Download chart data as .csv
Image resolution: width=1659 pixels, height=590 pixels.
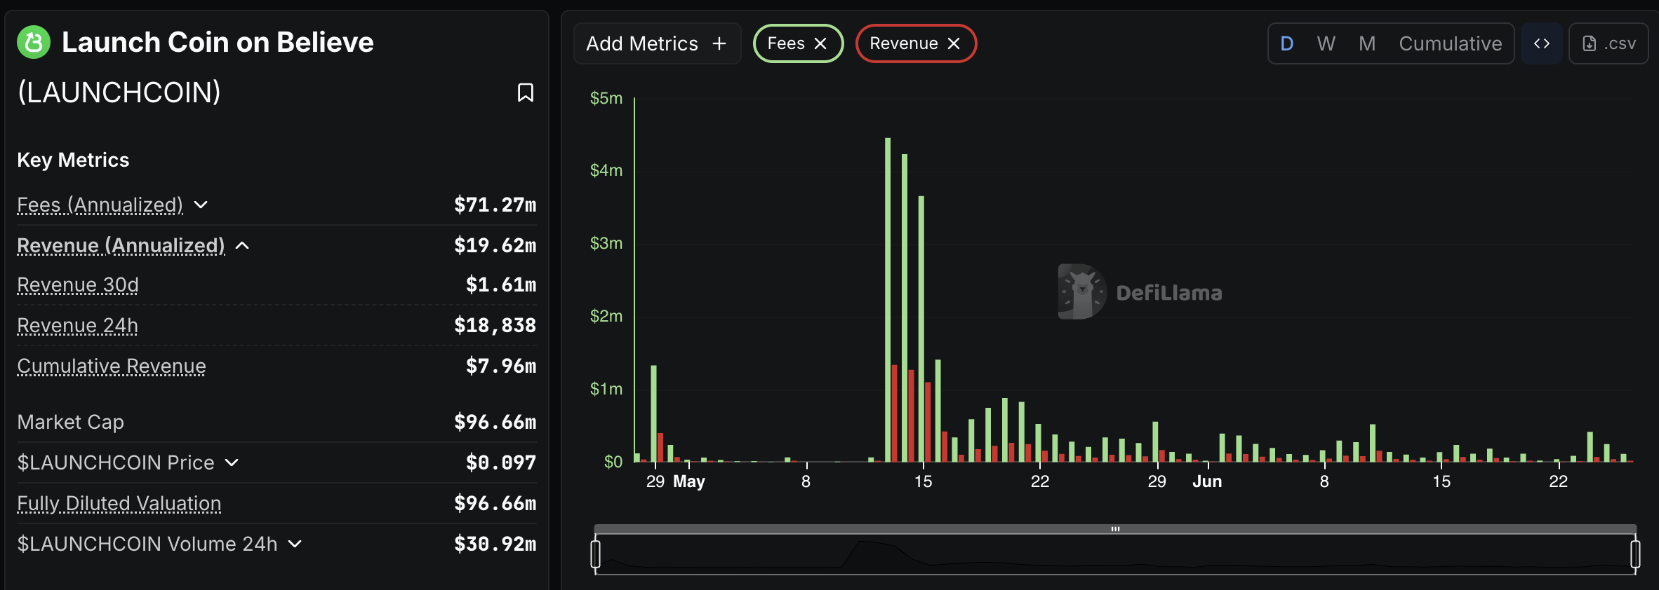[1608, 43]
